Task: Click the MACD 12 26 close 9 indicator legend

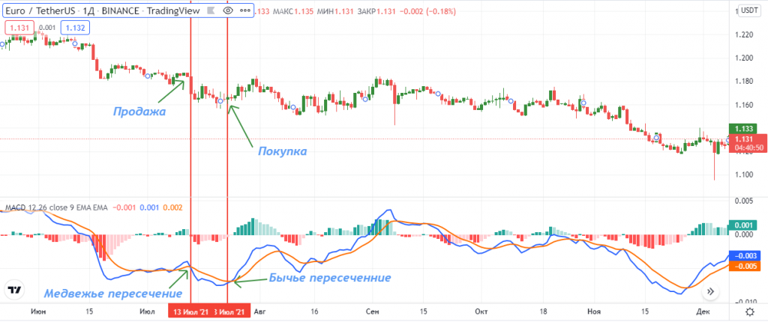Action: (x=55, y=207)
